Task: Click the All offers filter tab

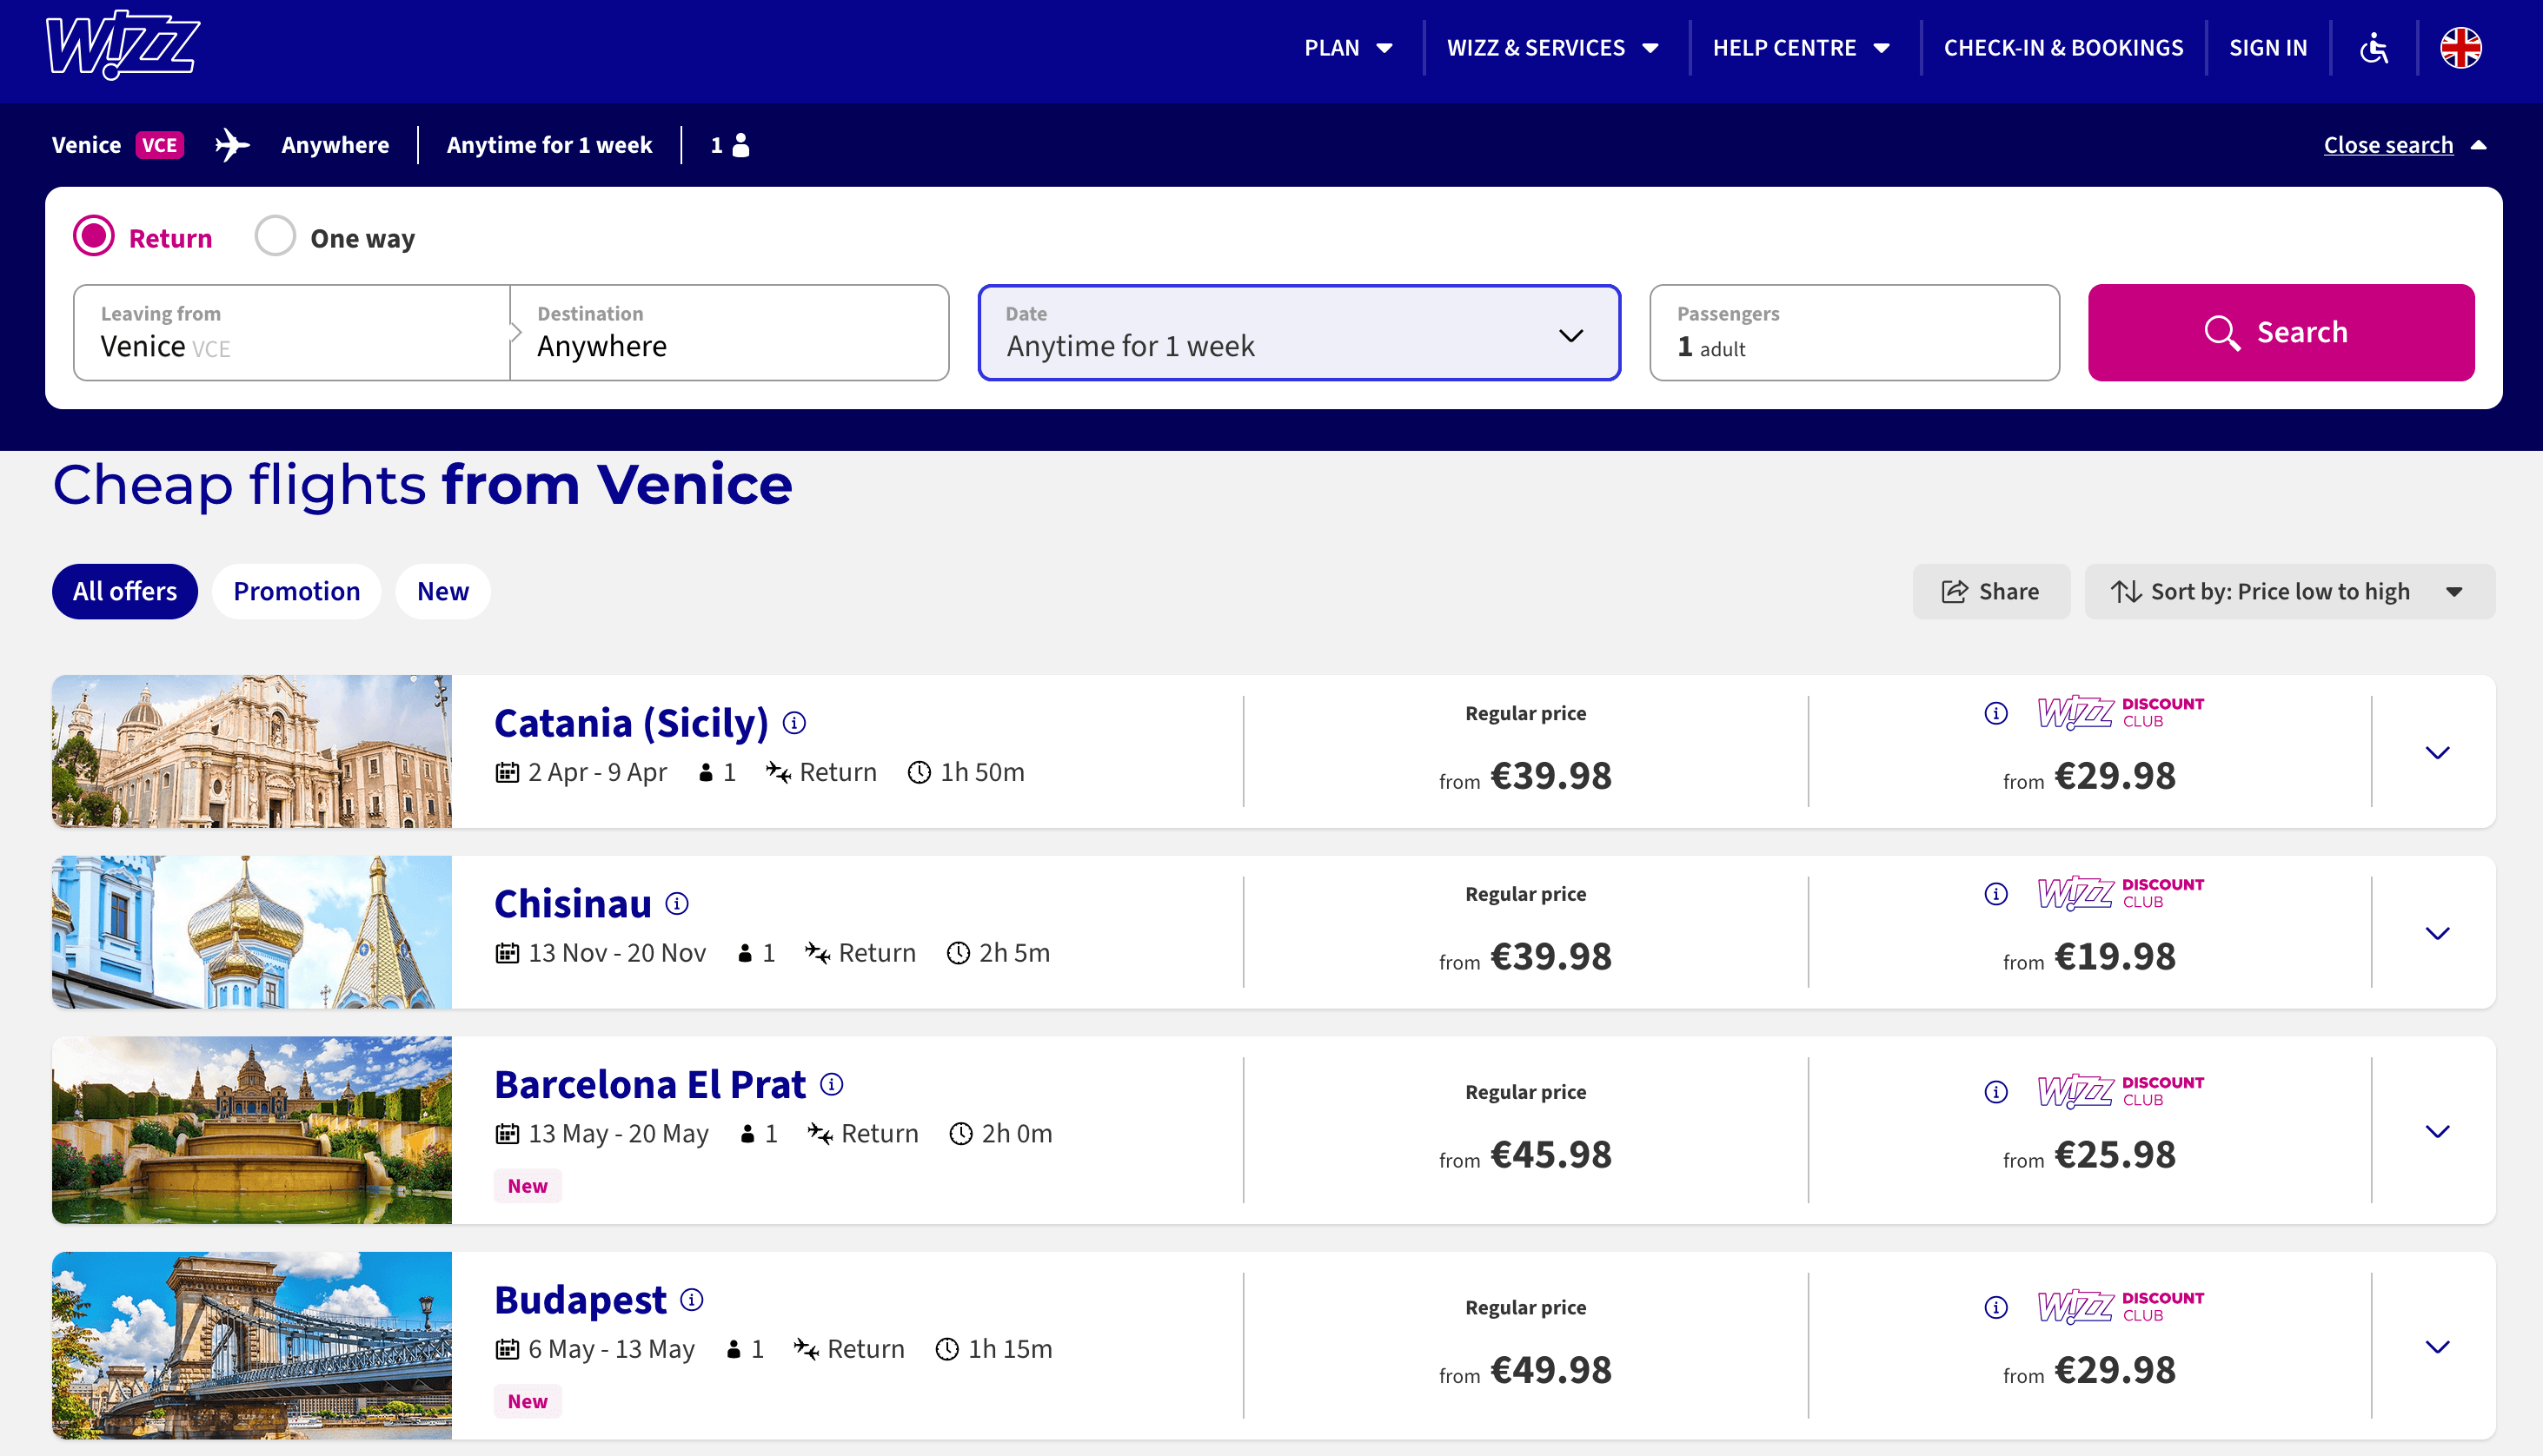Action: tap(124, 590)
